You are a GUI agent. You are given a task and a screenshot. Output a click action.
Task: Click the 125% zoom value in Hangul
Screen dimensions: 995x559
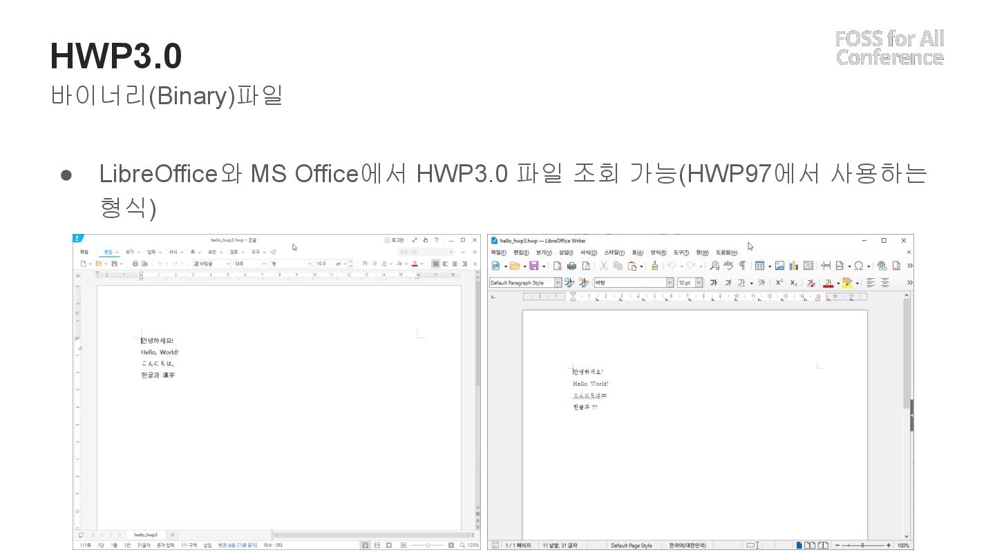(x=473, y=545)
